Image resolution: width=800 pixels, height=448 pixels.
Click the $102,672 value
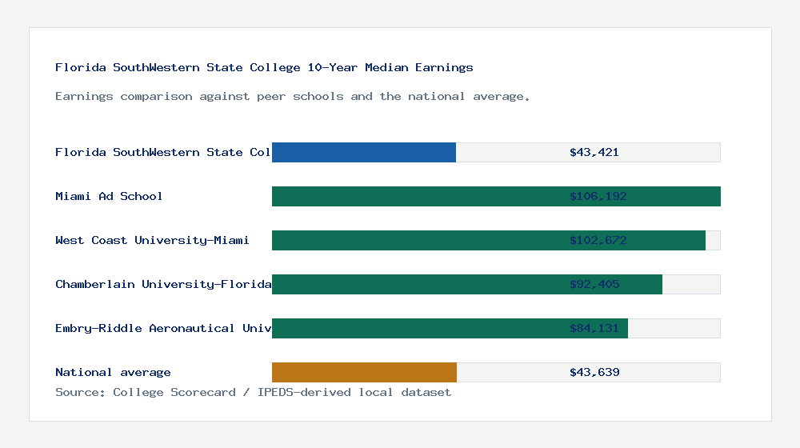[x=598, y=240]
